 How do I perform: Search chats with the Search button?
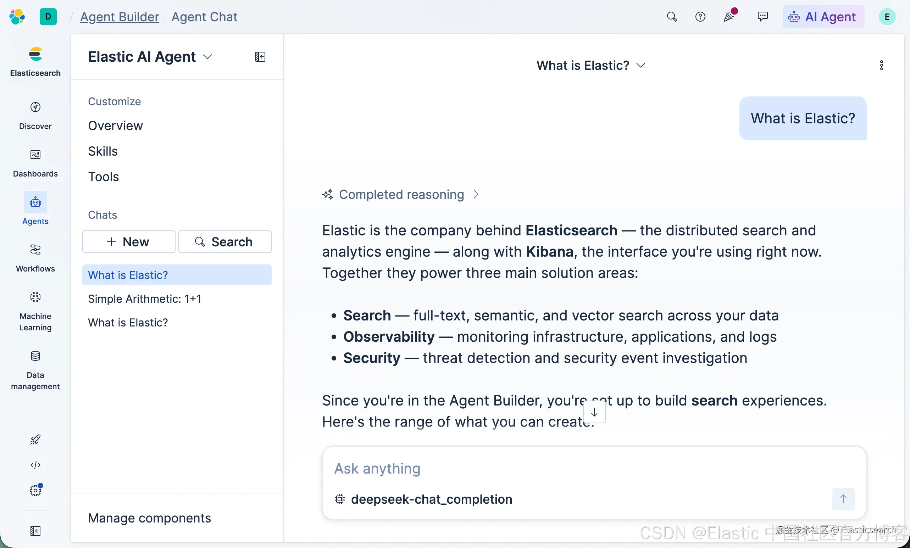(x=225, y=242)
